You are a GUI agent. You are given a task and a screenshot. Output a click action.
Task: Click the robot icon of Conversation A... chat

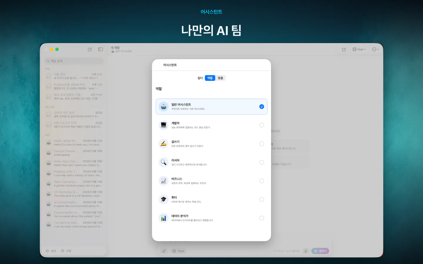pos(49,214)
